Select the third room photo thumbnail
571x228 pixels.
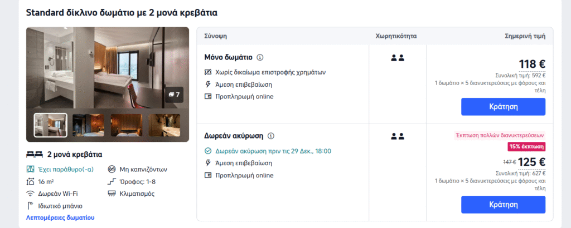127,125
